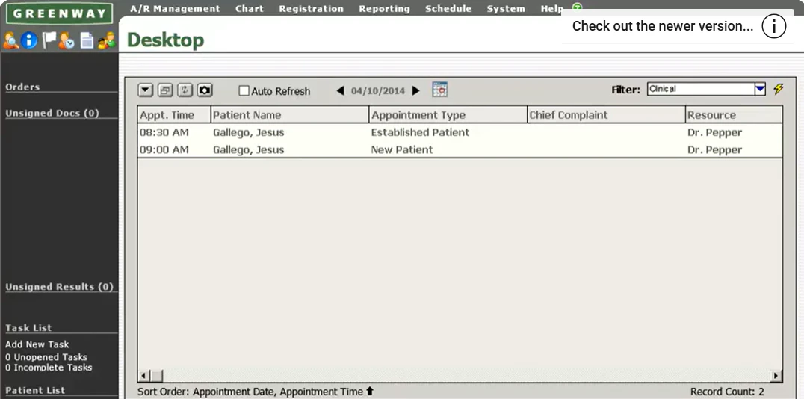The width and height of the screenshot is (804, 399).
Task: Click the sort order up arrow
Action: [x=370, y=392]
